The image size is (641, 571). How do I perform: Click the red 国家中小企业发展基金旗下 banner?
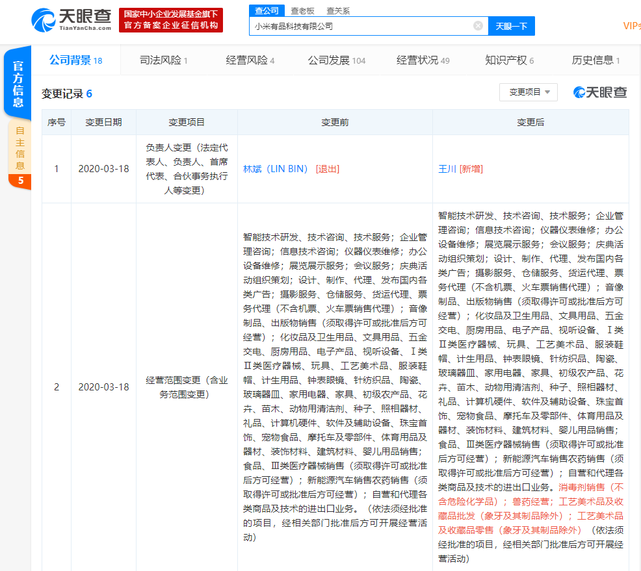point(171,19)
